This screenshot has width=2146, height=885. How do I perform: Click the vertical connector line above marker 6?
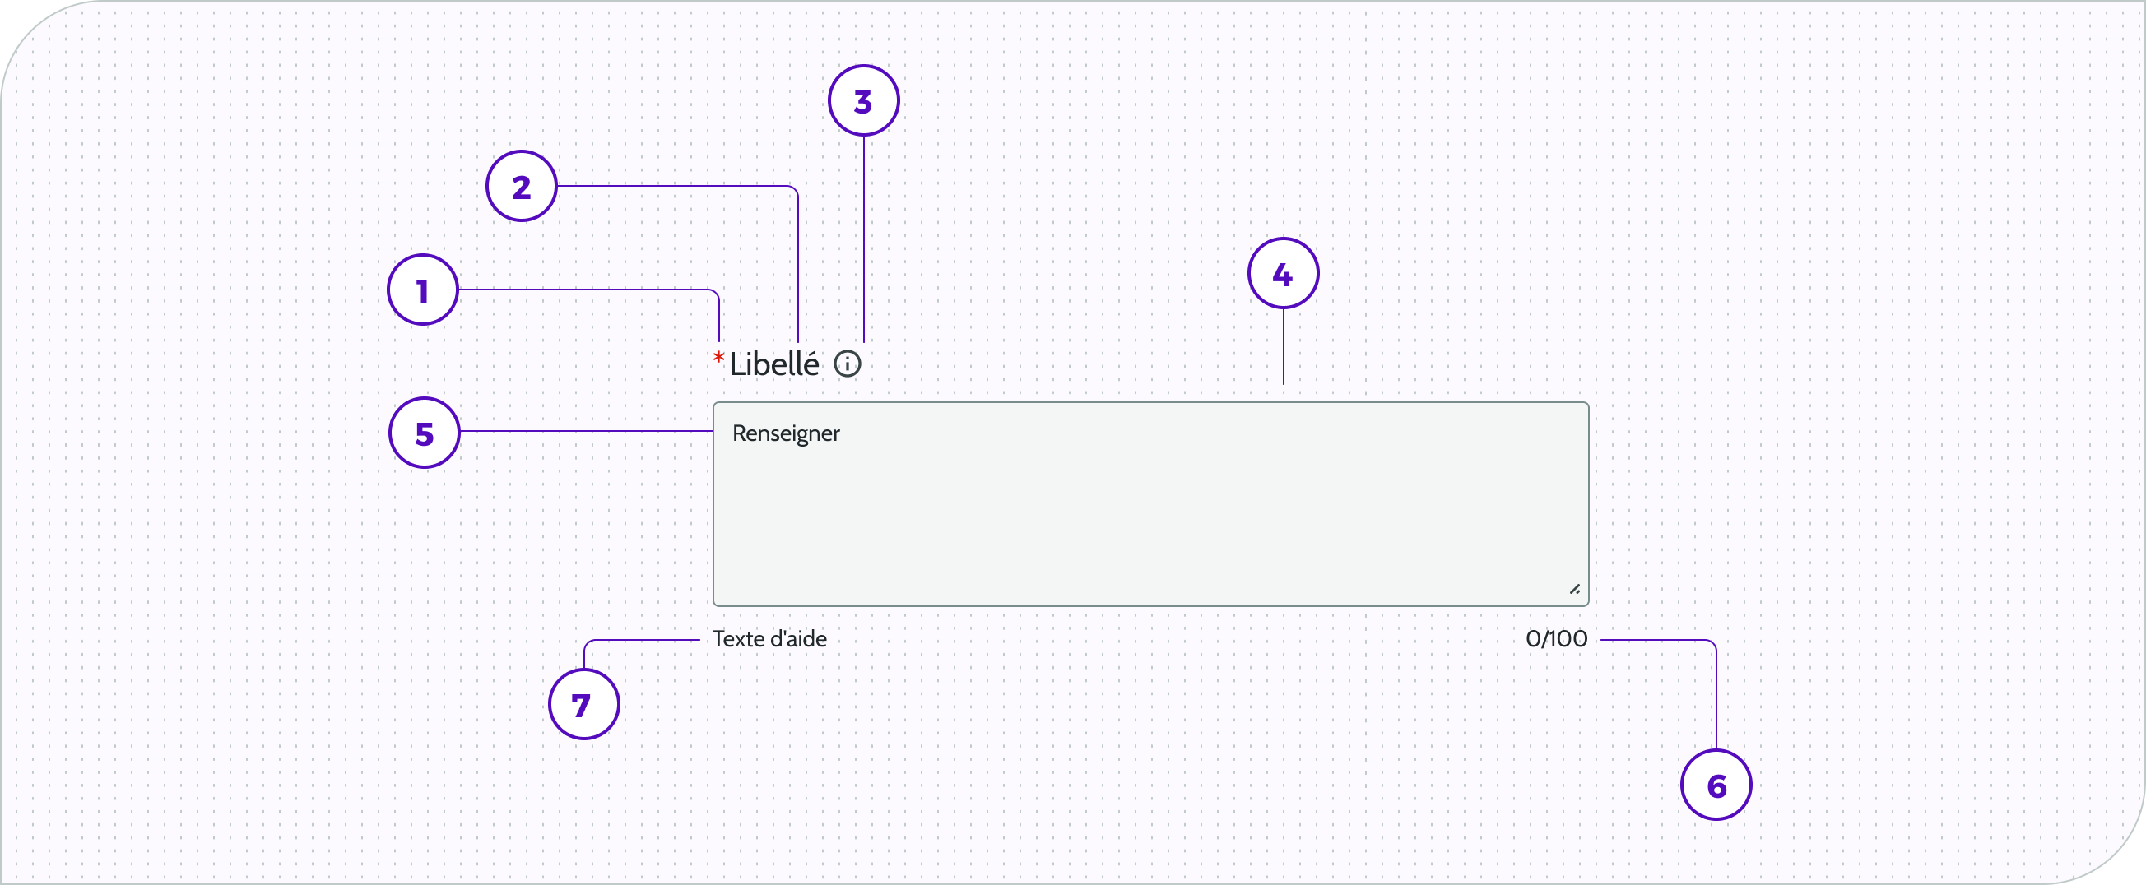point(1716,699)
